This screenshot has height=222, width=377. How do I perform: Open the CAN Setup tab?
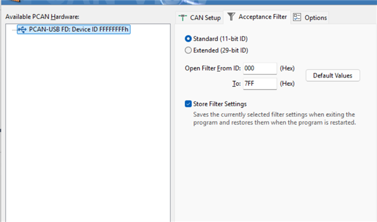[x=200, y=18]
